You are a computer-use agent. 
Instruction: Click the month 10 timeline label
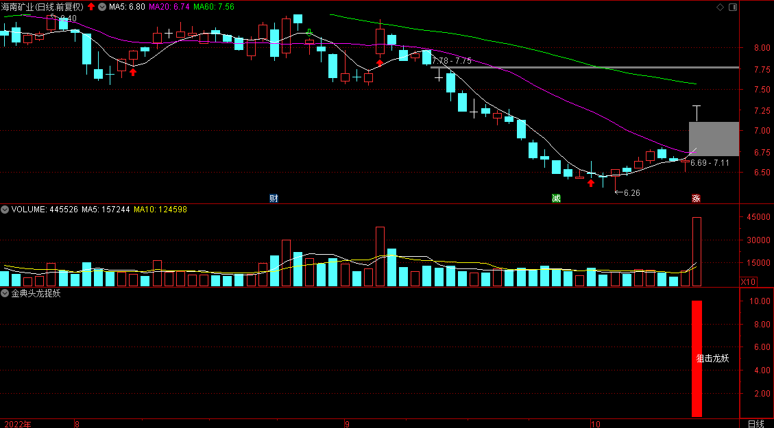595,424
